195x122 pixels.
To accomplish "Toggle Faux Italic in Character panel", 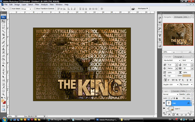I will pyautogui.click(x=169, y=80).
